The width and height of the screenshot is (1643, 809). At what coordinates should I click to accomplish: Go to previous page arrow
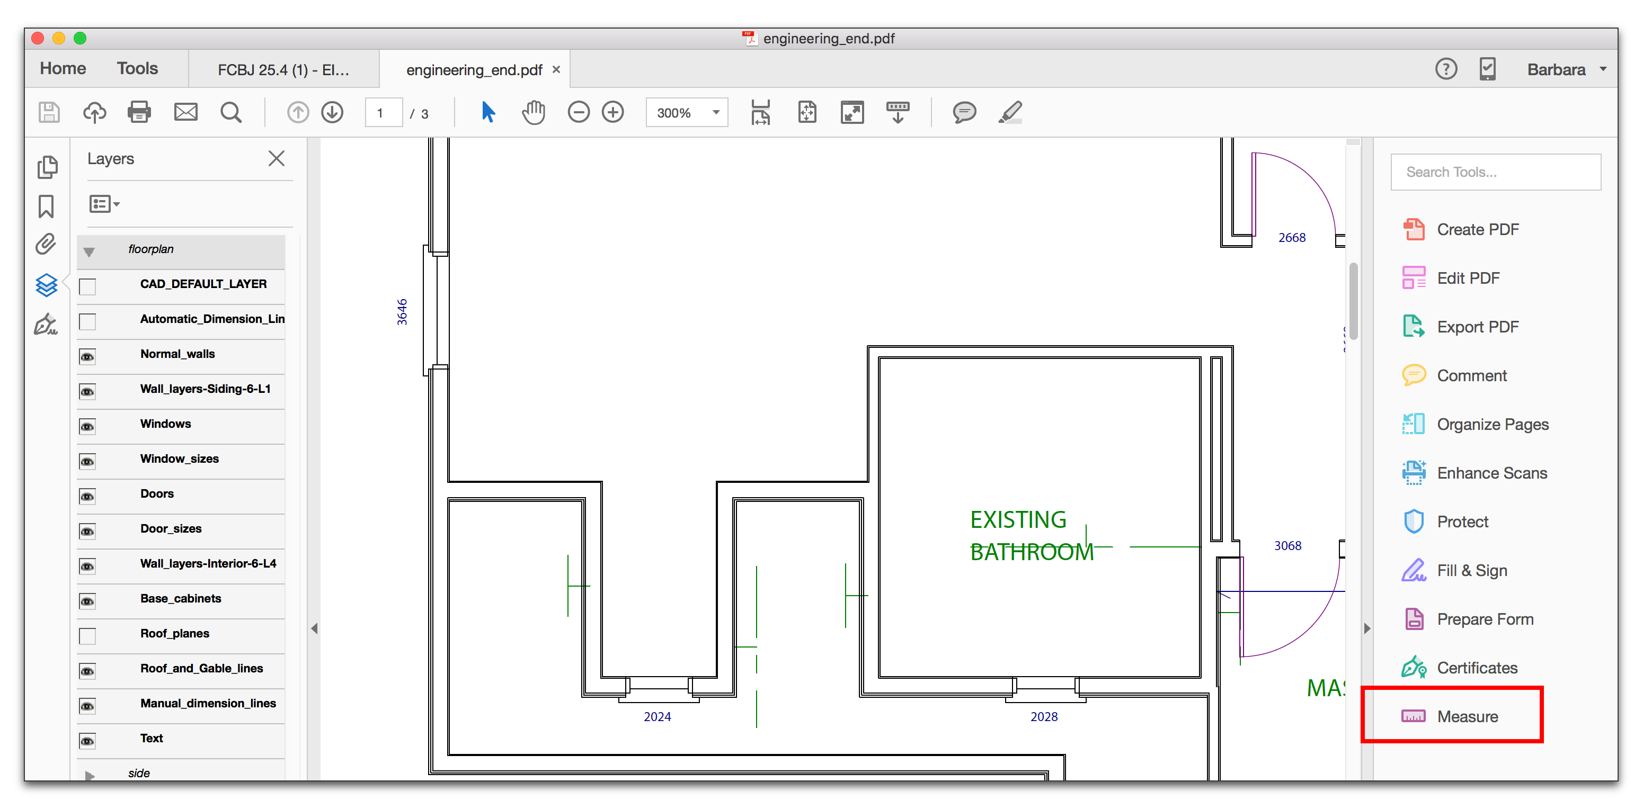[x=298, y=113]
